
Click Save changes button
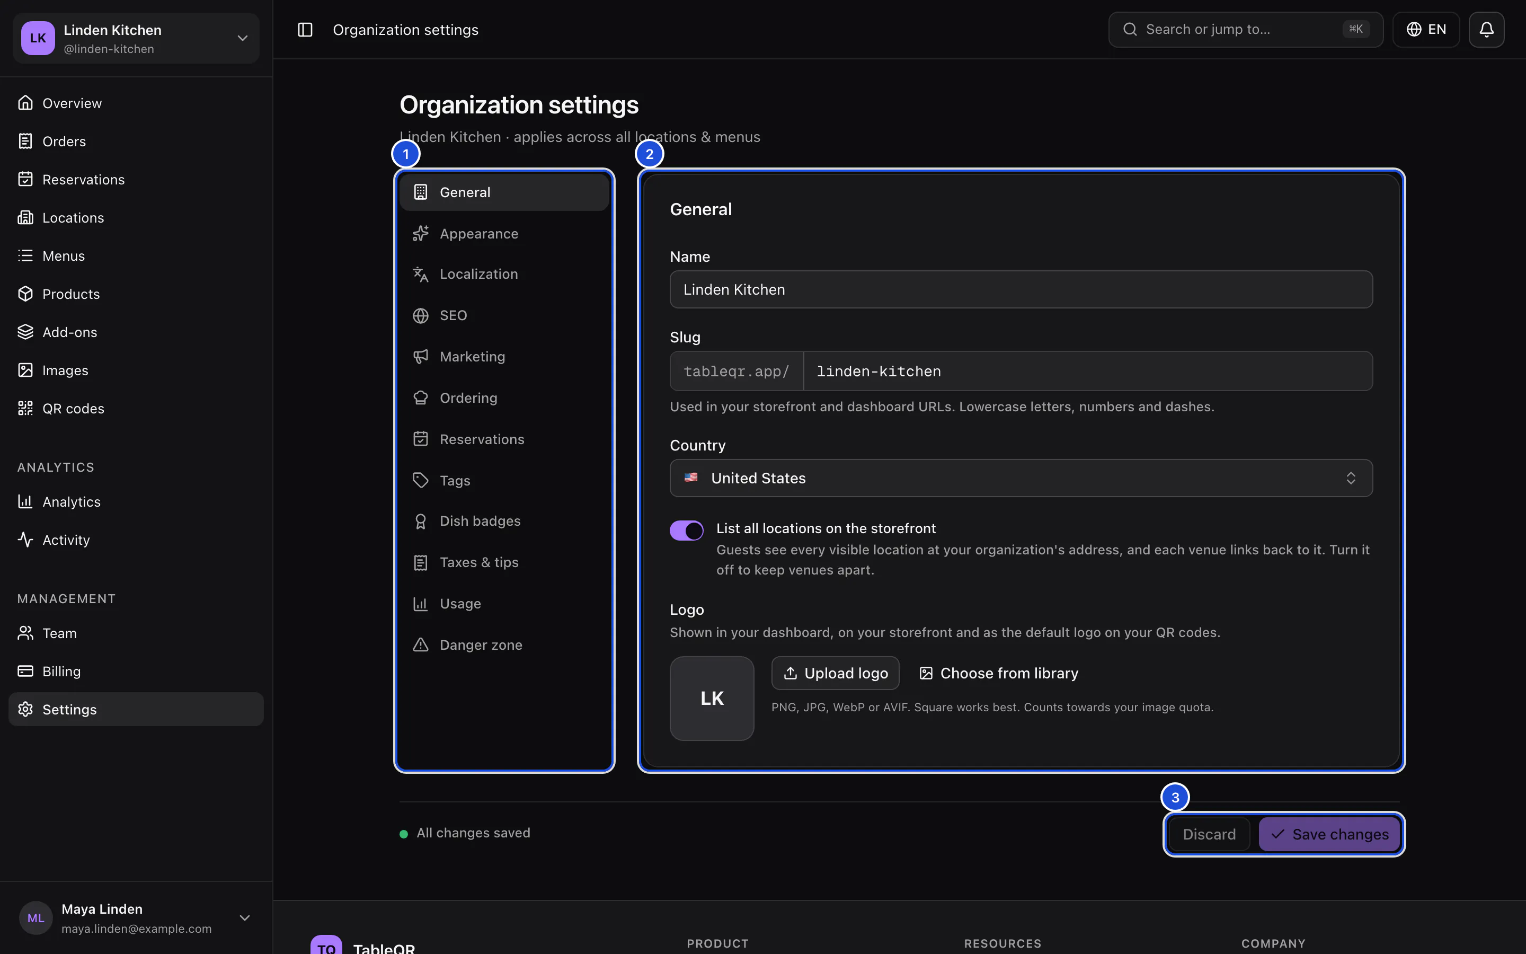(1329, 834)
